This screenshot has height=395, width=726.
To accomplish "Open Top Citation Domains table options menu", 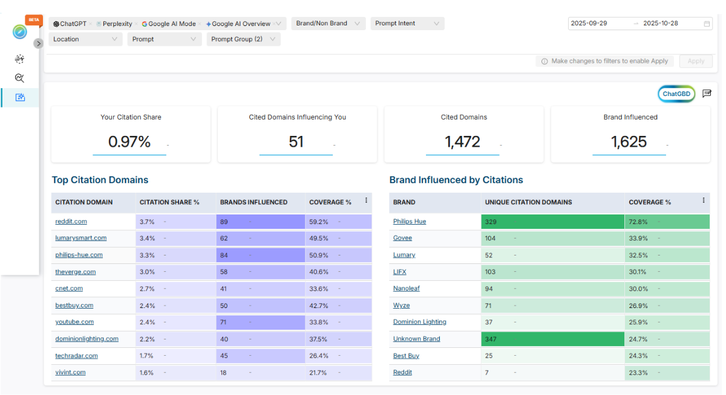I will click(366, 201).
